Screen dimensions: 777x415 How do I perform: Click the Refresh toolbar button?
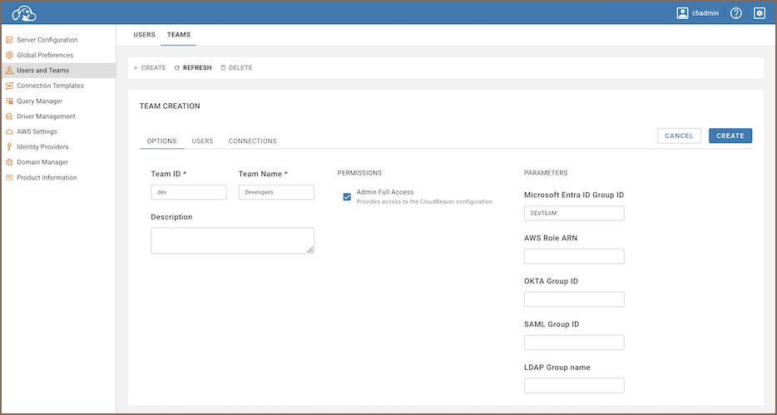(x=193, y=68)
